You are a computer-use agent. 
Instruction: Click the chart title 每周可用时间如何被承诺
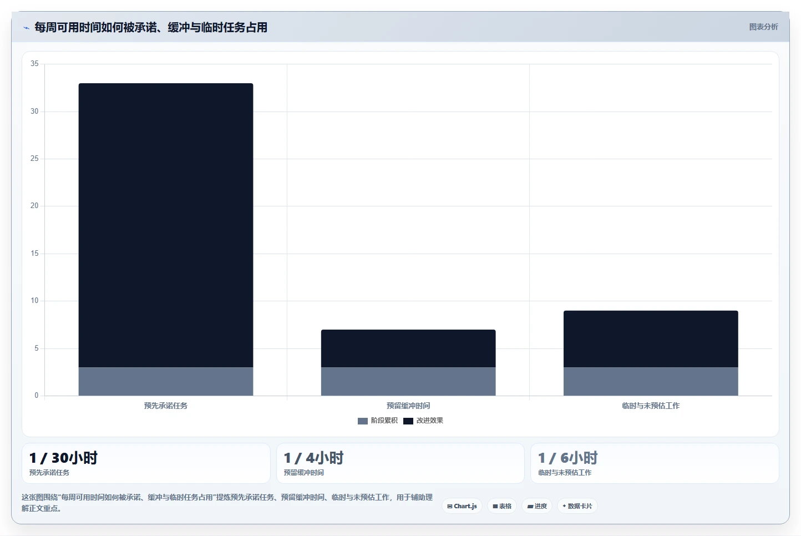coord(151,27)
